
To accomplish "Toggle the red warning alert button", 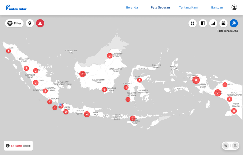I will pos(40,23).
